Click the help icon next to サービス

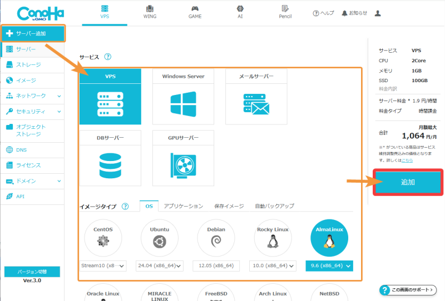pos(108,57)
